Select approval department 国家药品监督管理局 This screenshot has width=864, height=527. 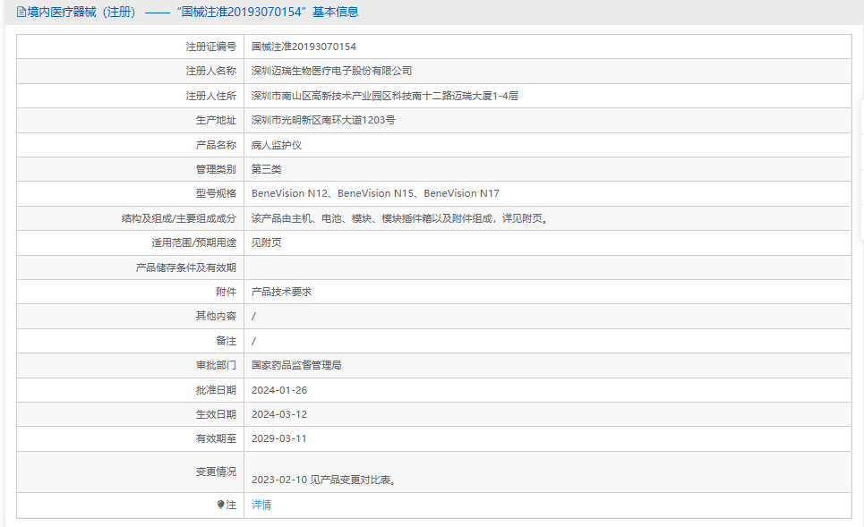(296, 365)
